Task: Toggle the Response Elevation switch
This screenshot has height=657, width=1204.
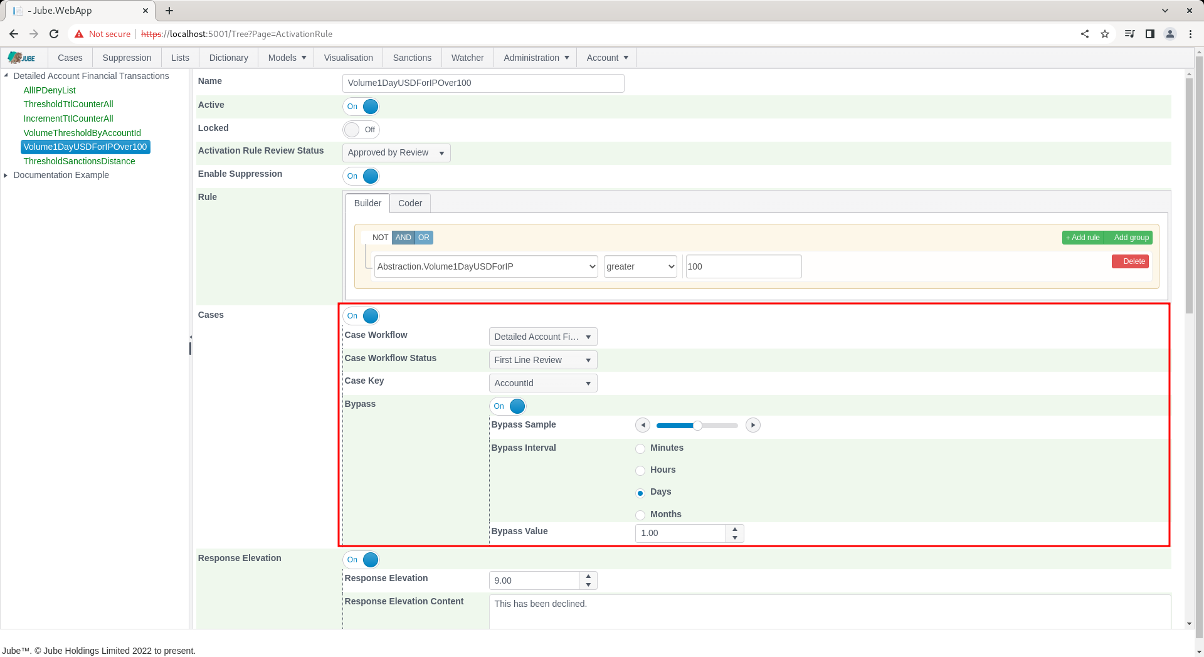Action: point(361,560)
